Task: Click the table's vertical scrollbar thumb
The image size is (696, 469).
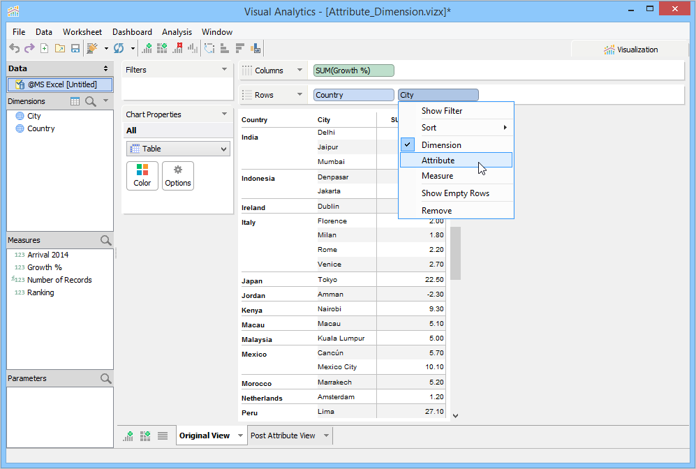Action: tap(455, 253)
